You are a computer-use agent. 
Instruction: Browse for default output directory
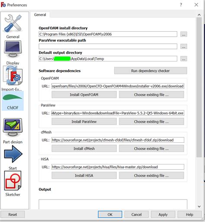183,59
